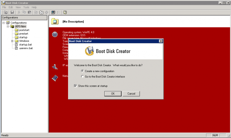Click the application icon in main title bar

[x=3, y=3]
